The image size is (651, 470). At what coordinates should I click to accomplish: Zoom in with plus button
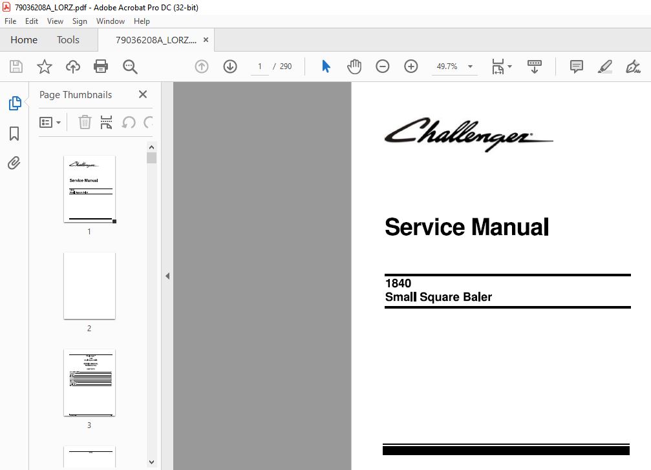[x=411, y=66]
